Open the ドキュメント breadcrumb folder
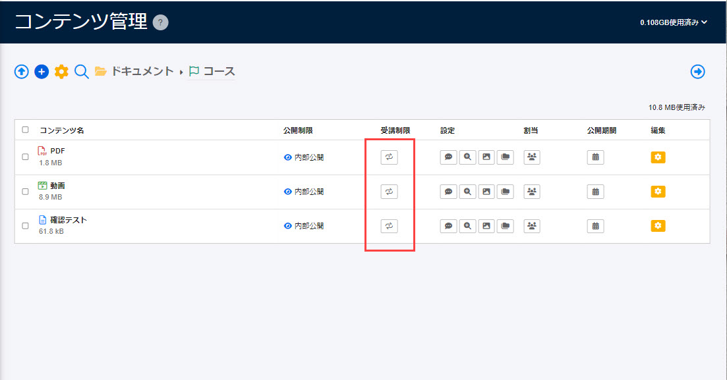 pyautogui.click(x=141, y=71)
